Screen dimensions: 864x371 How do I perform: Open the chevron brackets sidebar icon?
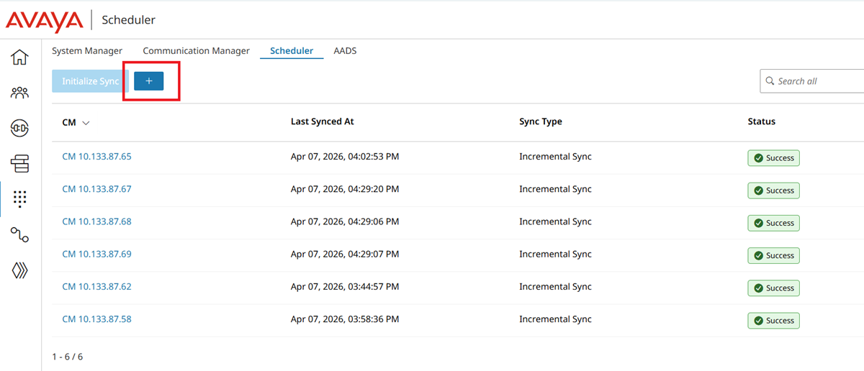point(20,270)
